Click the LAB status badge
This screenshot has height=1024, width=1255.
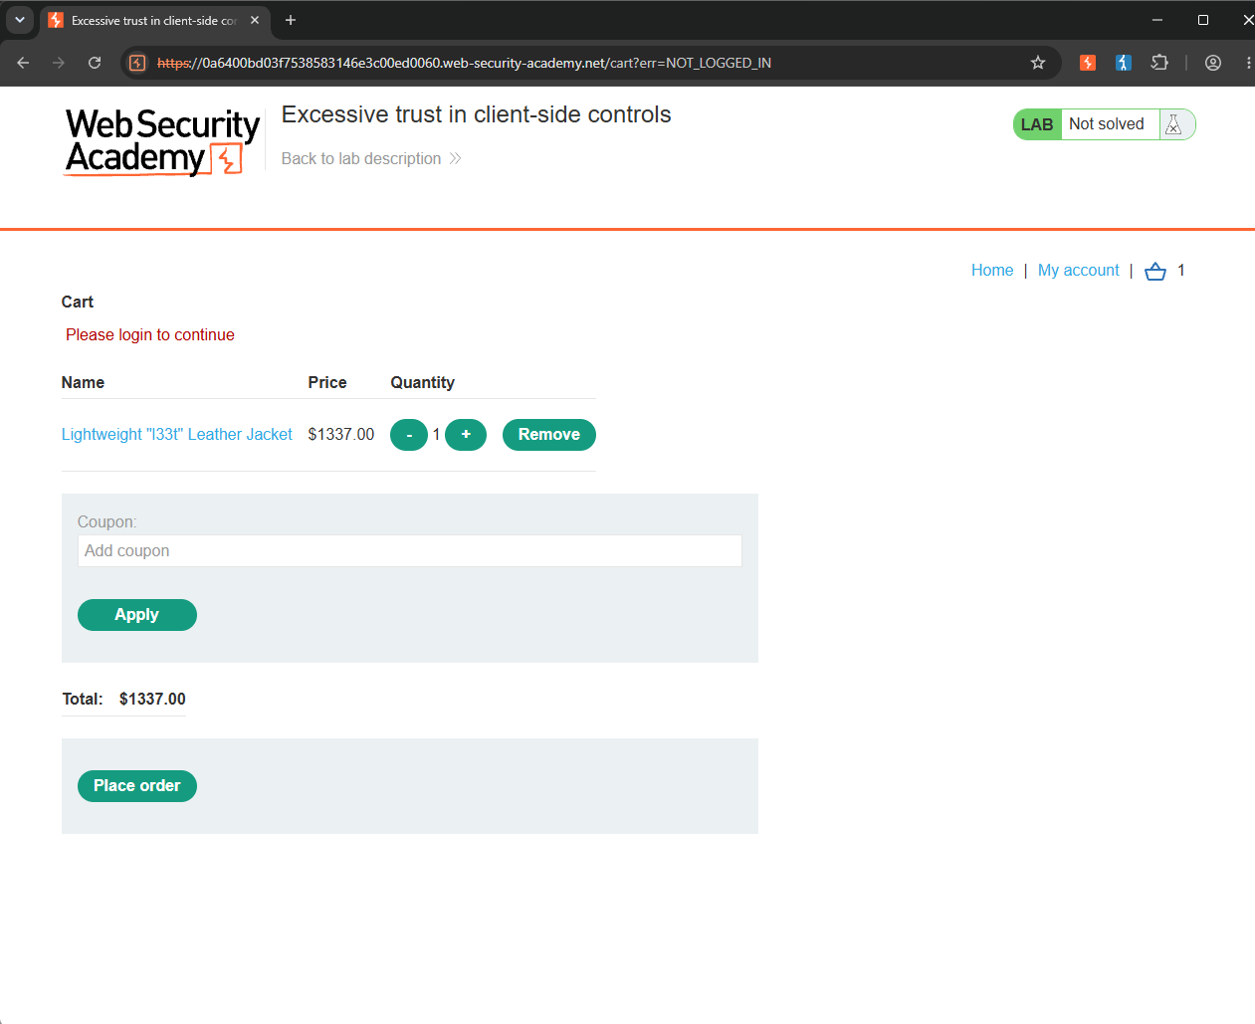[1037, 124]
